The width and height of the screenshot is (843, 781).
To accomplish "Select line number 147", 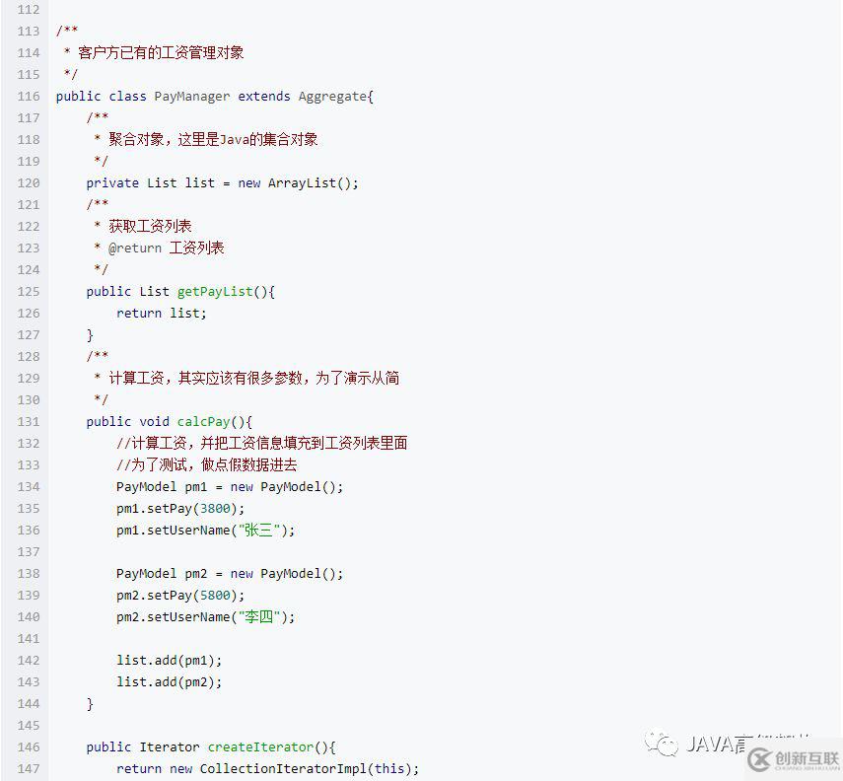I will [x=29, y=768].
